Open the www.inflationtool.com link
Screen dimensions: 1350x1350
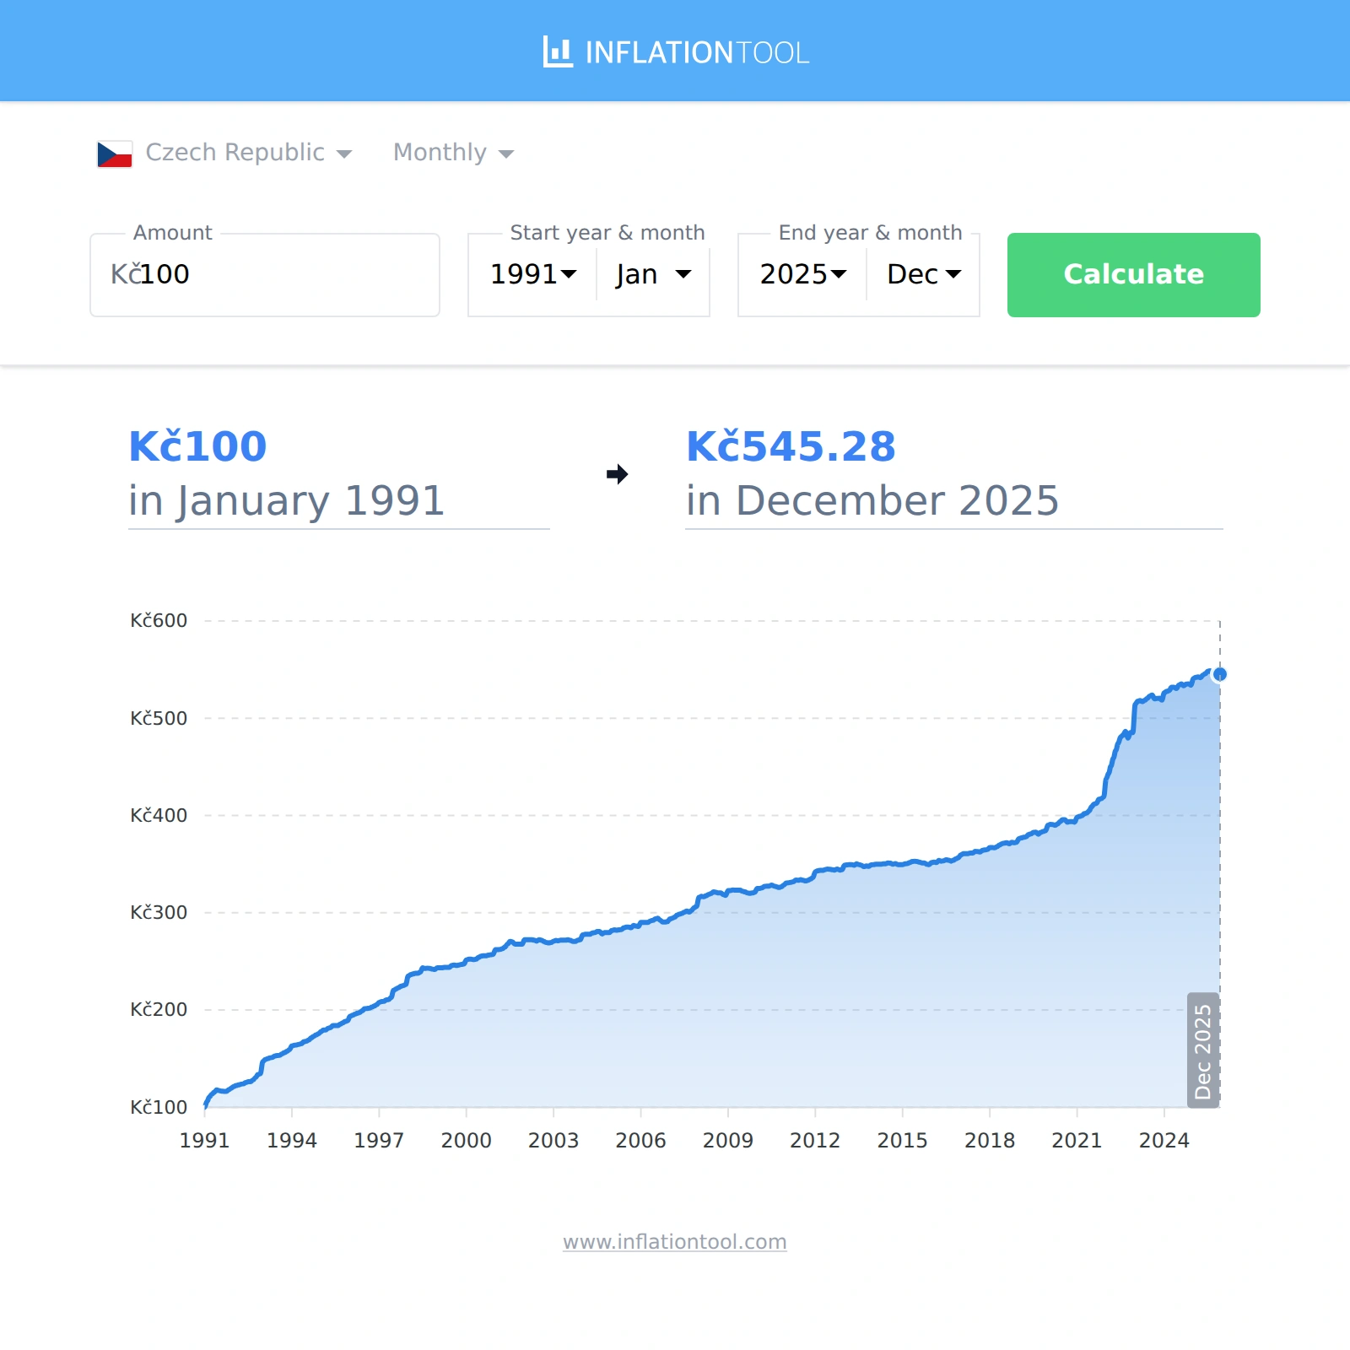click(674, 1242)
